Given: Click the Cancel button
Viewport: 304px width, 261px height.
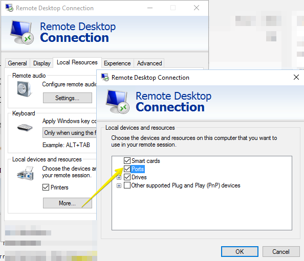Looking at the screenshot, I should click(x=281, y=251).
